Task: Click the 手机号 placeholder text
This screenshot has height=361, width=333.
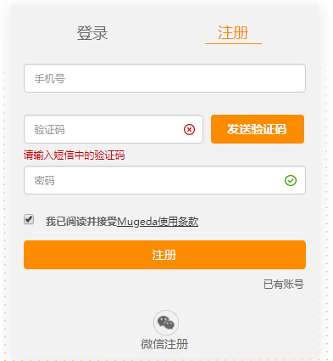Action: pyautogui.click(x=50, y=78)
